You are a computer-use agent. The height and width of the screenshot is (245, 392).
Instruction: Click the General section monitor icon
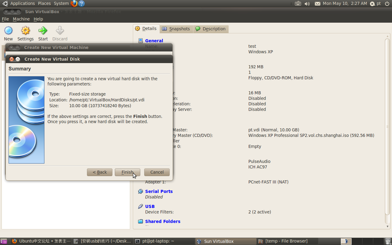click(x=141, y=40)
